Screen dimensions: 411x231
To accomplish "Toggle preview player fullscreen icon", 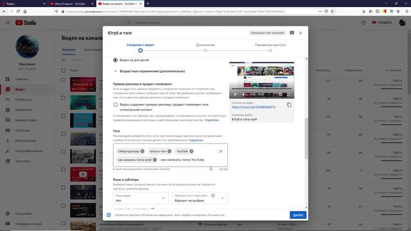I will click(x=288, y=94).
